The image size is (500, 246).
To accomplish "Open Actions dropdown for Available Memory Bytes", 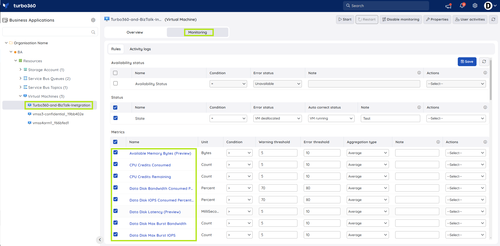I will point(466,153).
